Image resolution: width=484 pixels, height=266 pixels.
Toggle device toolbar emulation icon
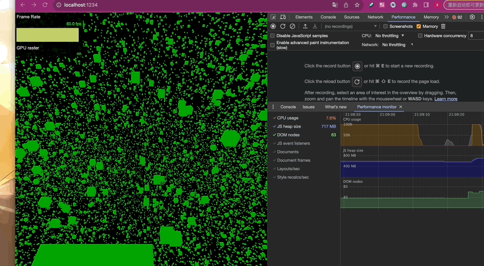pos(283,17)
